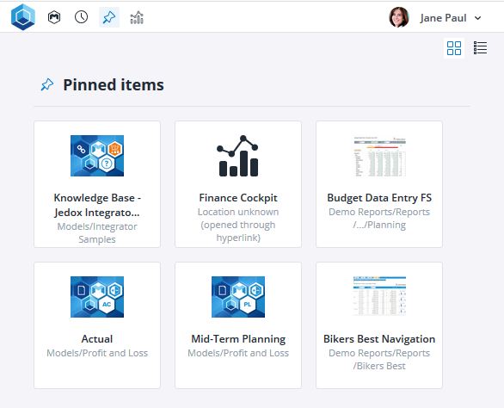The height and width of the screenshot is (408, 504).
Task: Click the Finance Cockpit title
Action: 238,198
